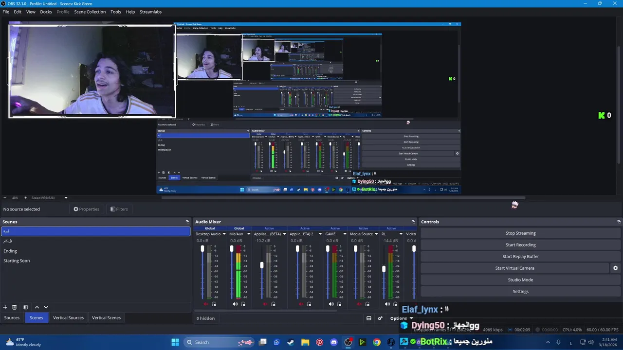Click Mic/Aux volume fader handle
This screenshot has width=623, height=350.
coord(232,248)
